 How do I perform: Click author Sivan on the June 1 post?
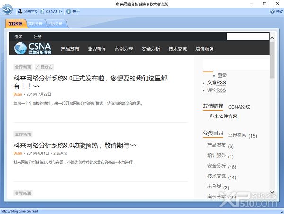18,153
